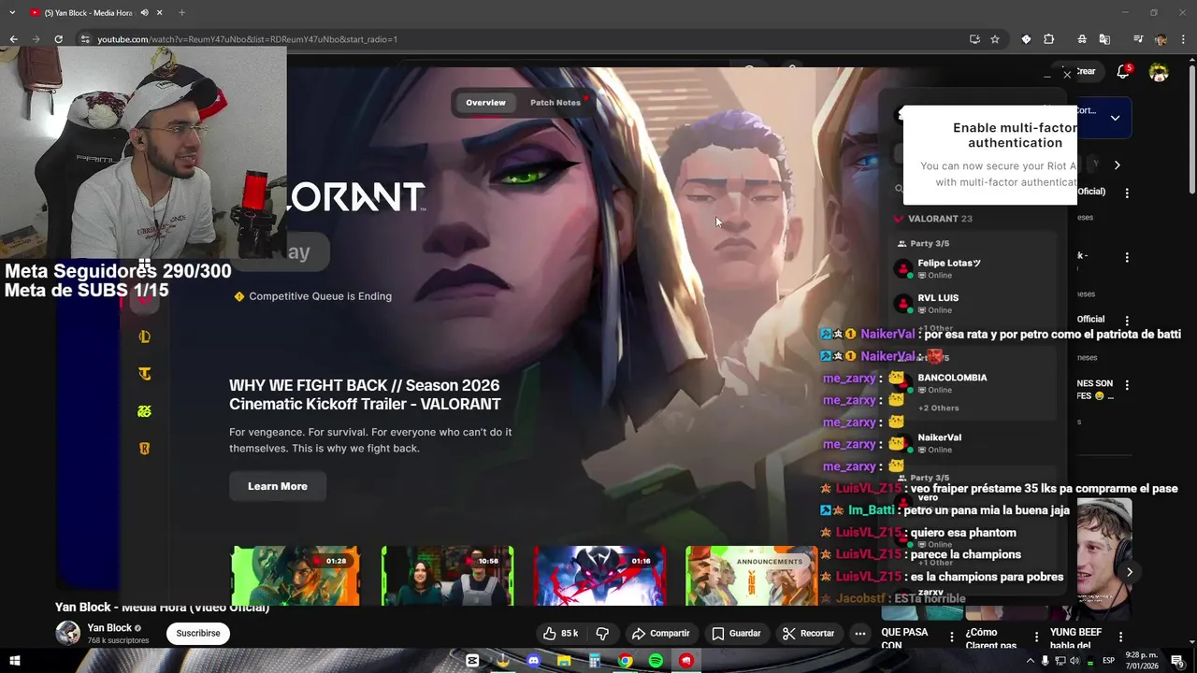
Task: Select friend BANCOLOMBIA in friends list
Action: click(x=952, y=383)
